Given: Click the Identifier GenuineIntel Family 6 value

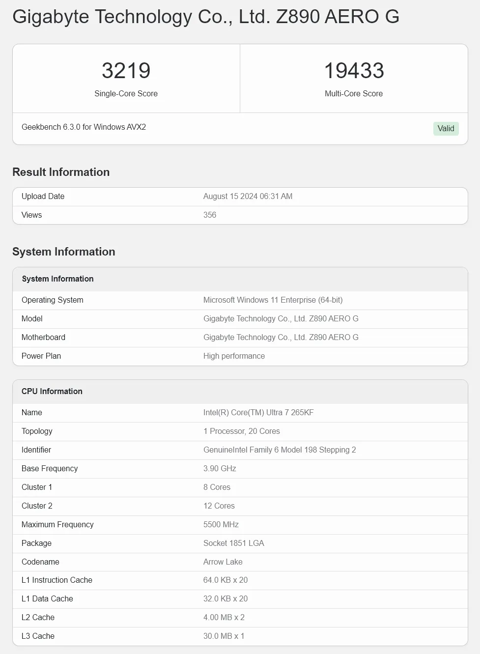Looking at the screenshot, I should 280,450.
